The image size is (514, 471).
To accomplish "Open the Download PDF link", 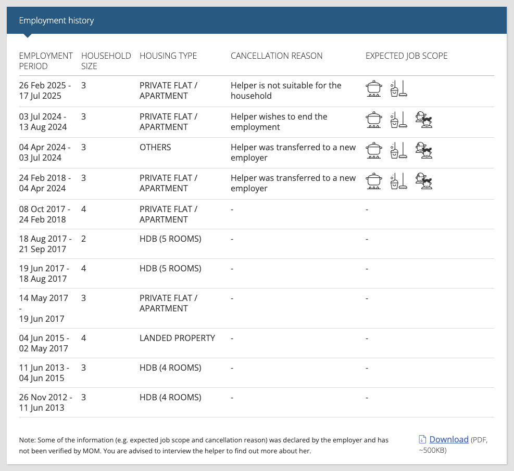I will coord(449,439).
